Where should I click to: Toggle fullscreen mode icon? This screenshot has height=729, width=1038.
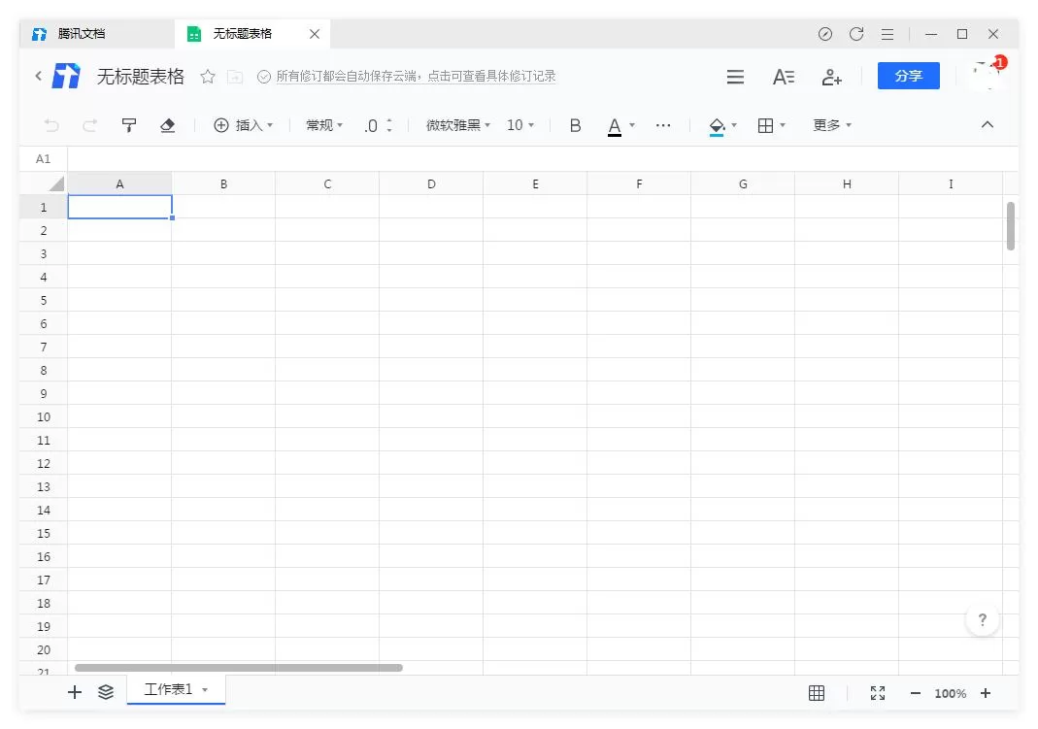[878, 693]
